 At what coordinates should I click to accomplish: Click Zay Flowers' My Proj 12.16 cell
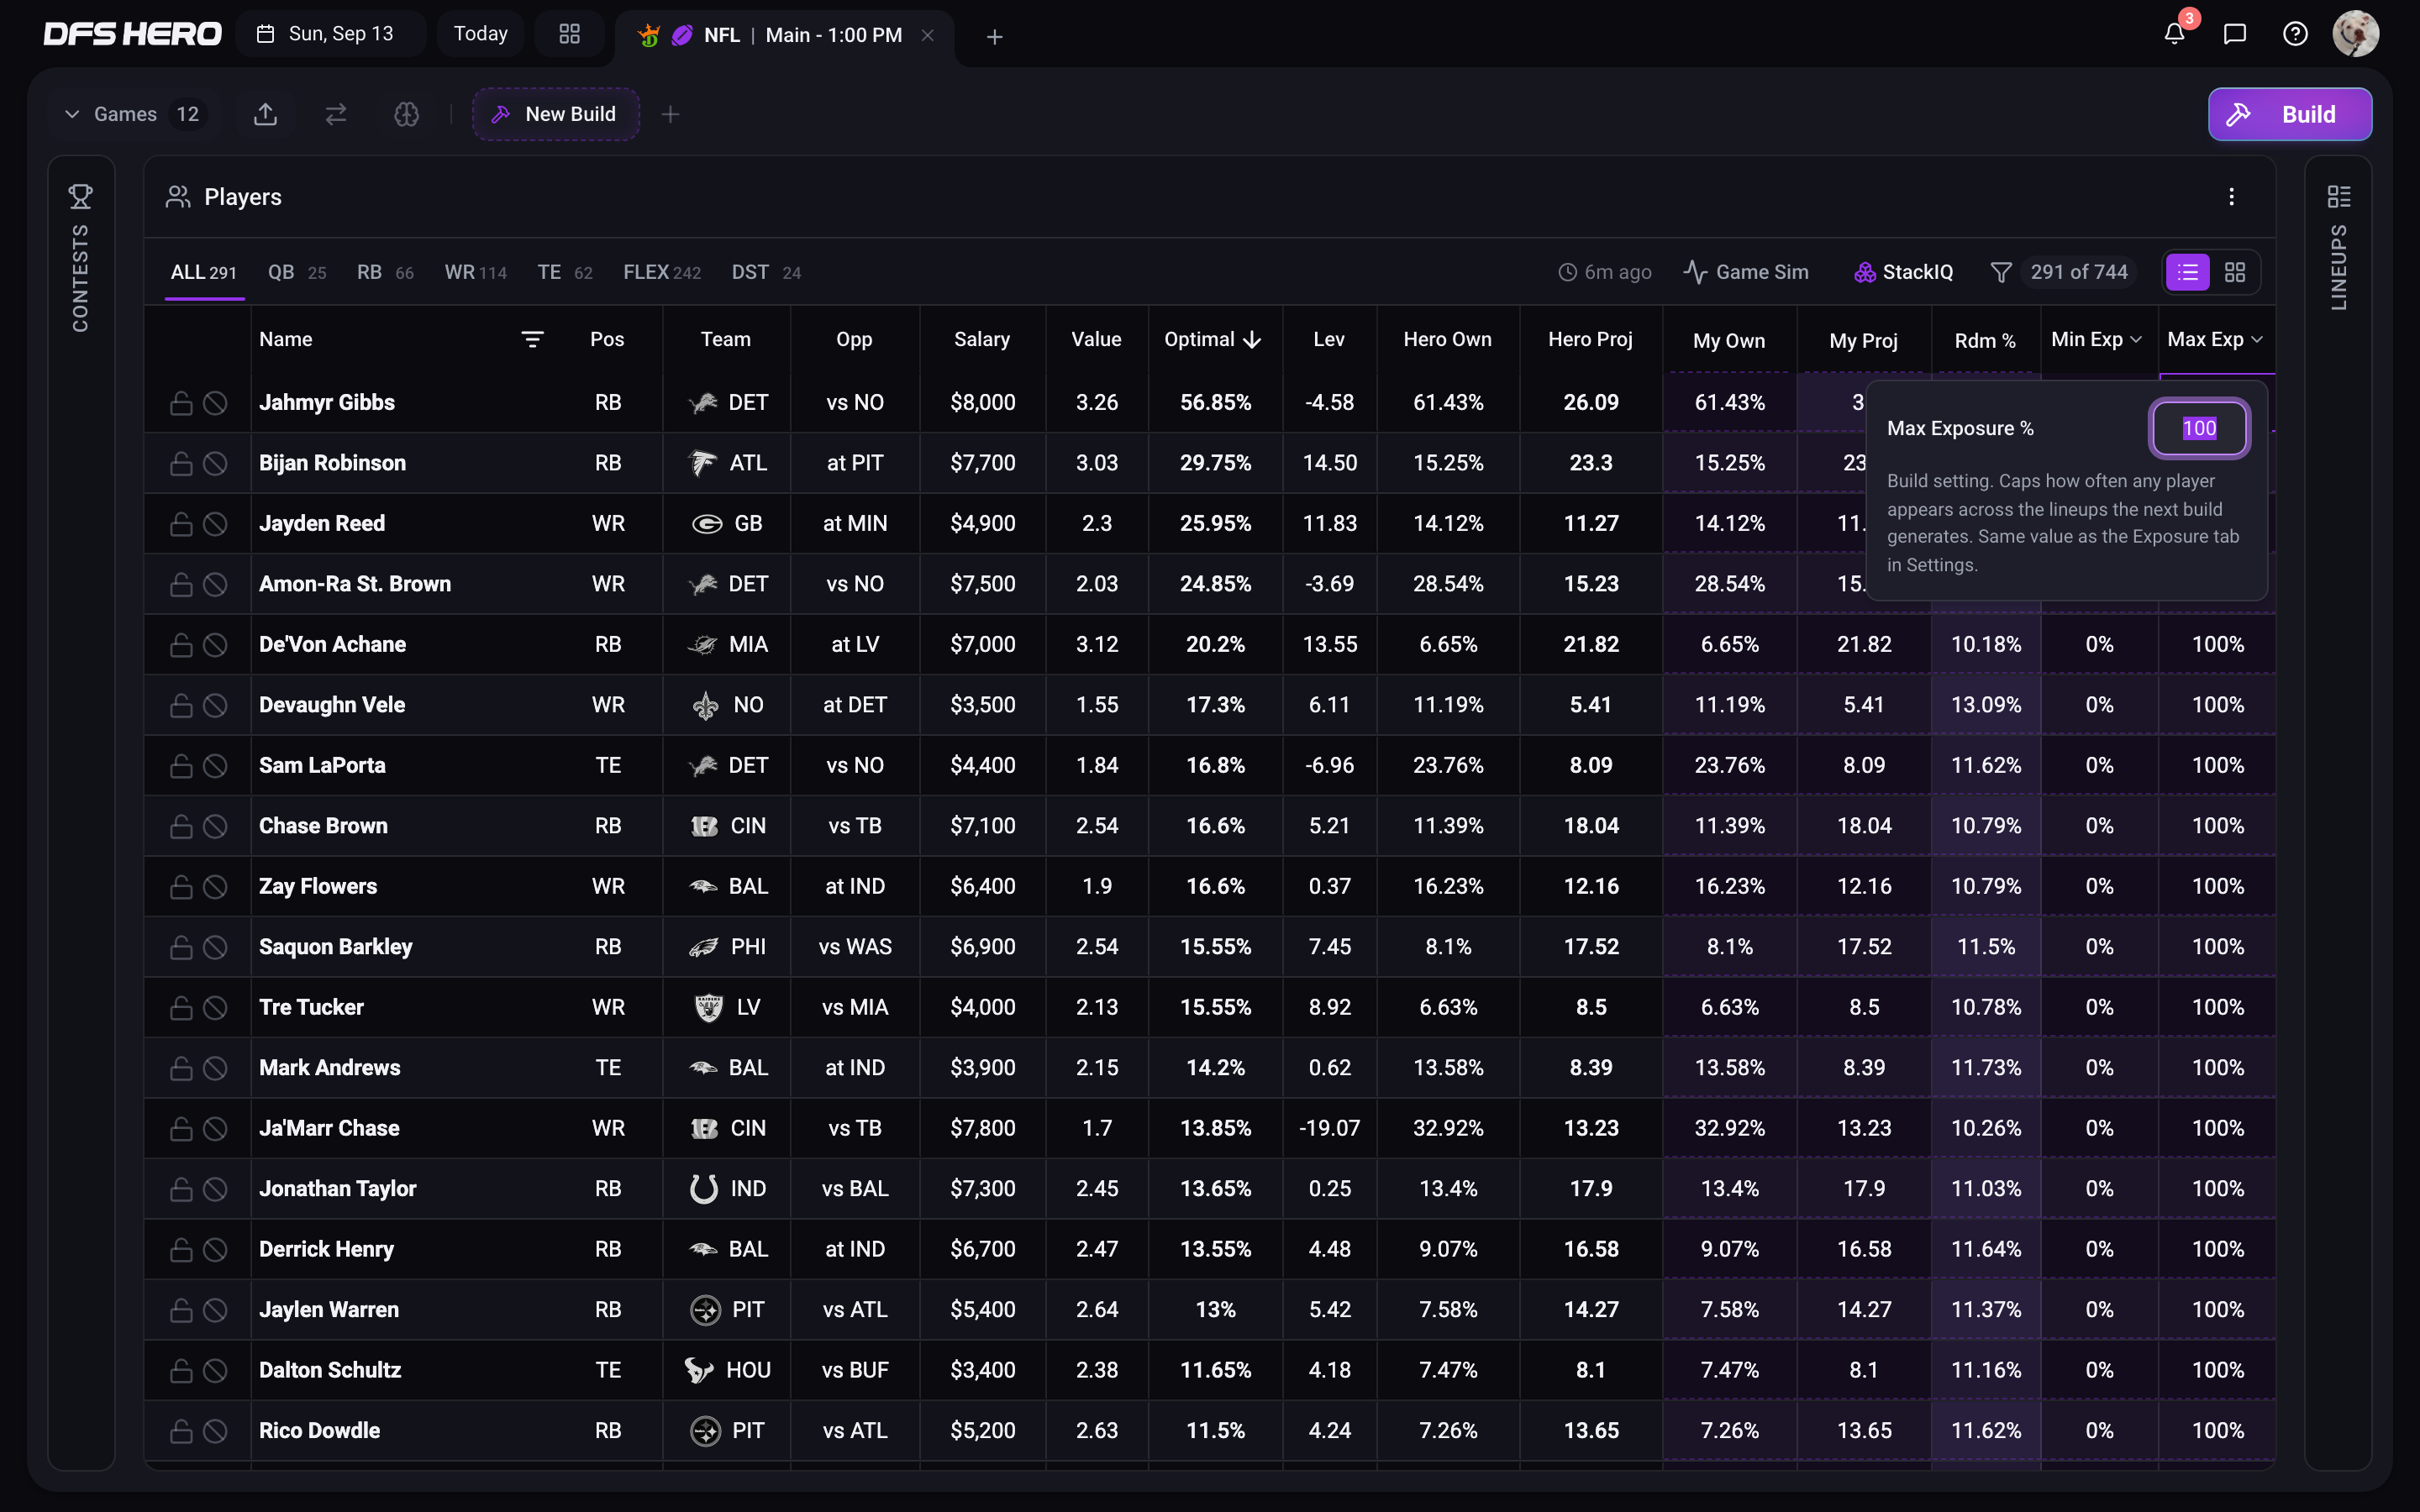tap(1864, 887)
